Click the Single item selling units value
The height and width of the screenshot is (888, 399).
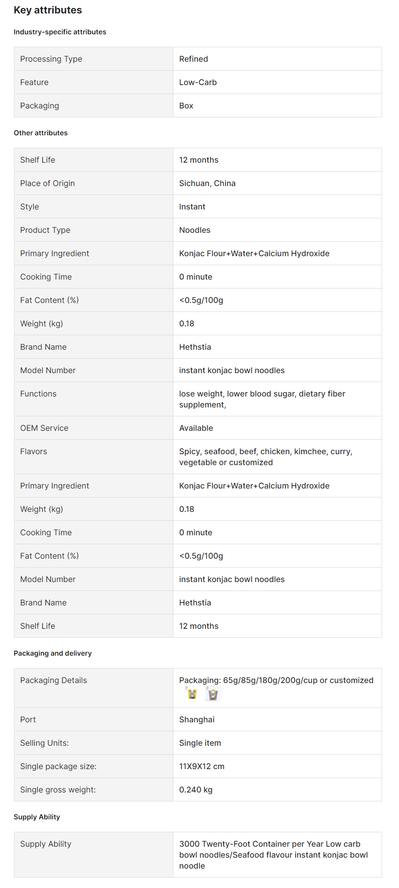200,743
